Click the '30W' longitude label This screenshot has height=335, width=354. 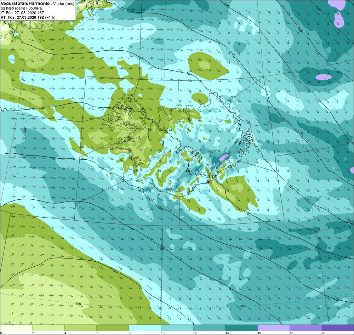(x=25, y=130)
